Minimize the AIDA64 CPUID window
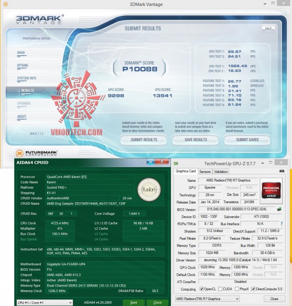 click(x=150, y=161)
